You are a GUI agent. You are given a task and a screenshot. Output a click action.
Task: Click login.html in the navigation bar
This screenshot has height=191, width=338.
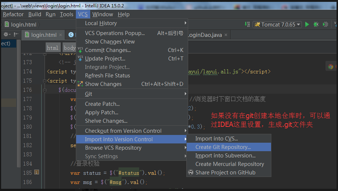(x=24, y=25)
